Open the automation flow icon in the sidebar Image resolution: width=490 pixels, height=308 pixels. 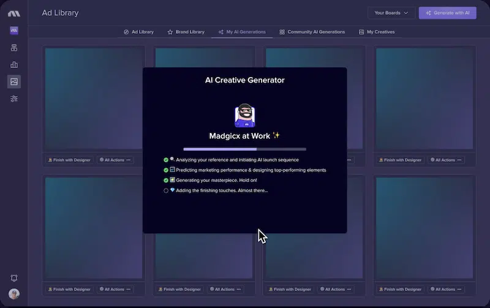(14, 48)
